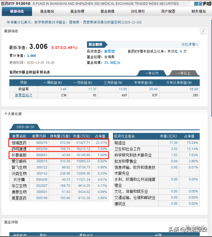Click the 科学研究和技术服务业 industry row
The image size is (212, 237).
[156, 155]
